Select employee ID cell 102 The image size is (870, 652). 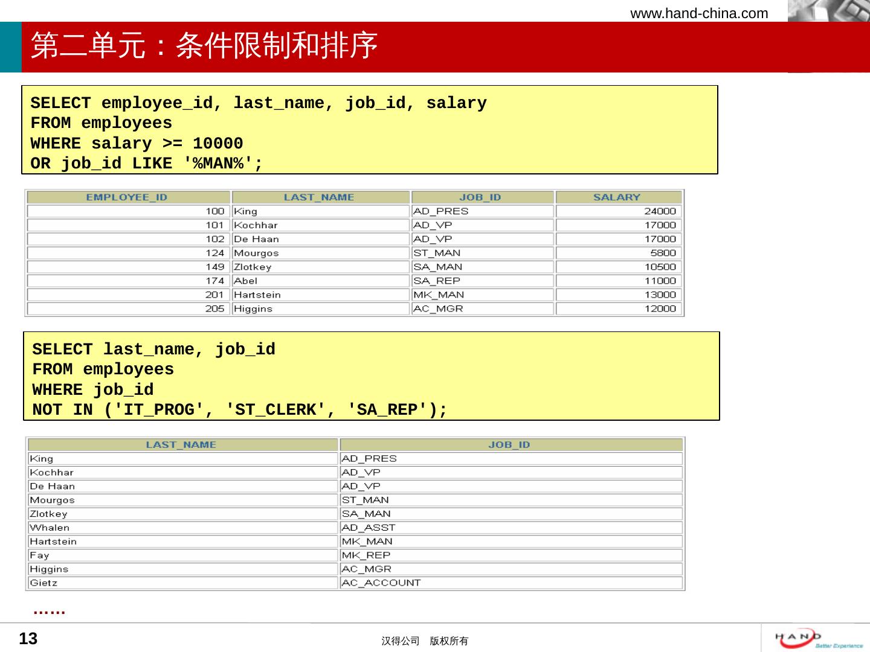click(x=127, y=239)
